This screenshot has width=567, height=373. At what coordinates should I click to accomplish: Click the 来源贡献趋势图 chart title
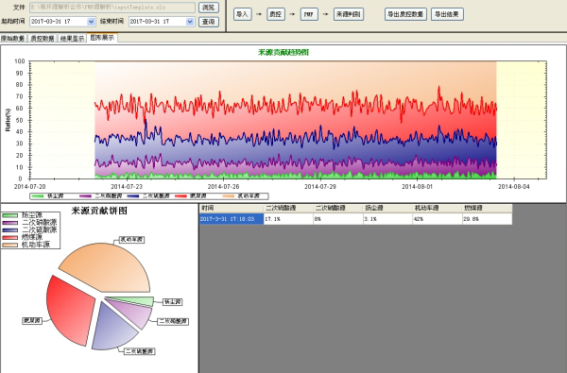[x=283, y=52]
